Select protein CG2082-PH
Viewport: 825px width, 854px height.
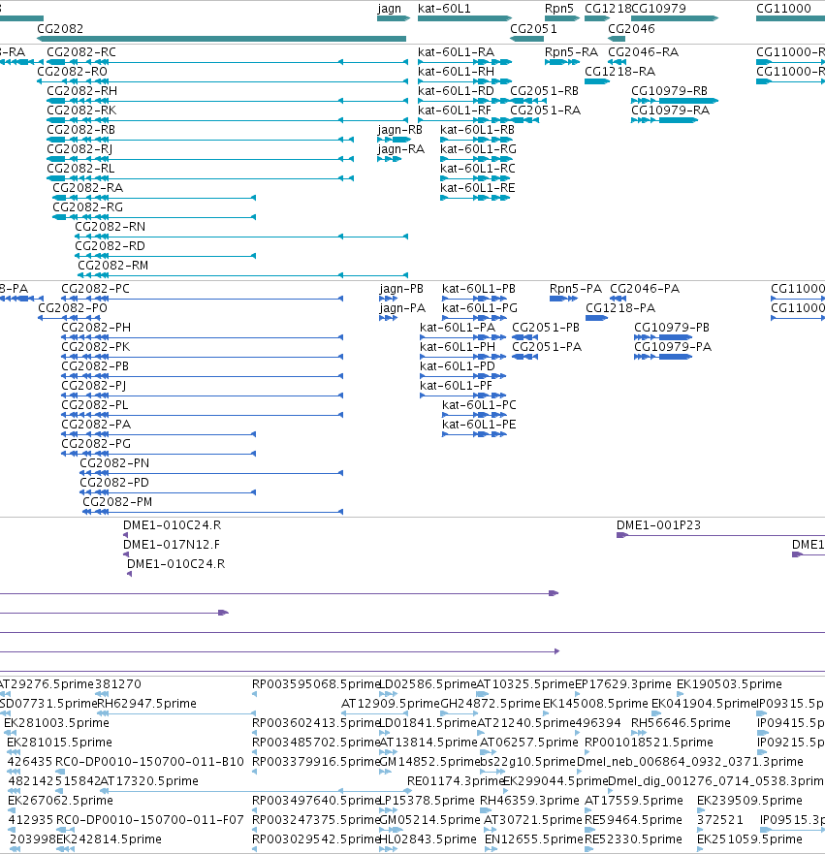click(x=96, y=328)
